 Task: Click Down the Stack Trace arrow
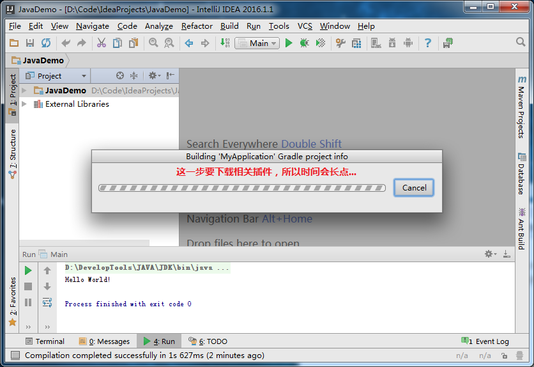[x=47, y=286]
